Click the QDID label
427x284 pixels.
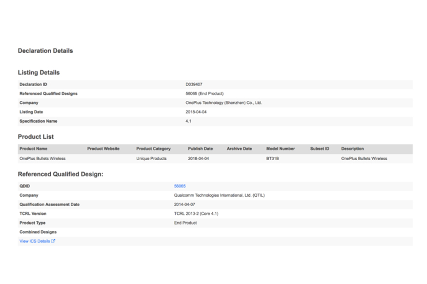(24, 186)
